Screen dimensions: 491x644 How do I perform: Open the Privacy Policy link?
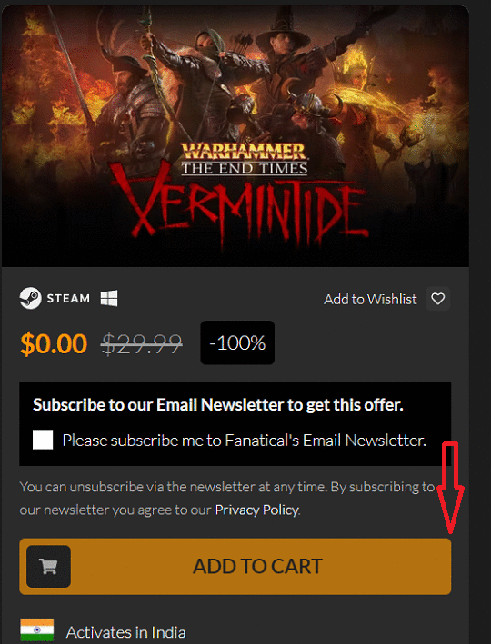[257, 510]
